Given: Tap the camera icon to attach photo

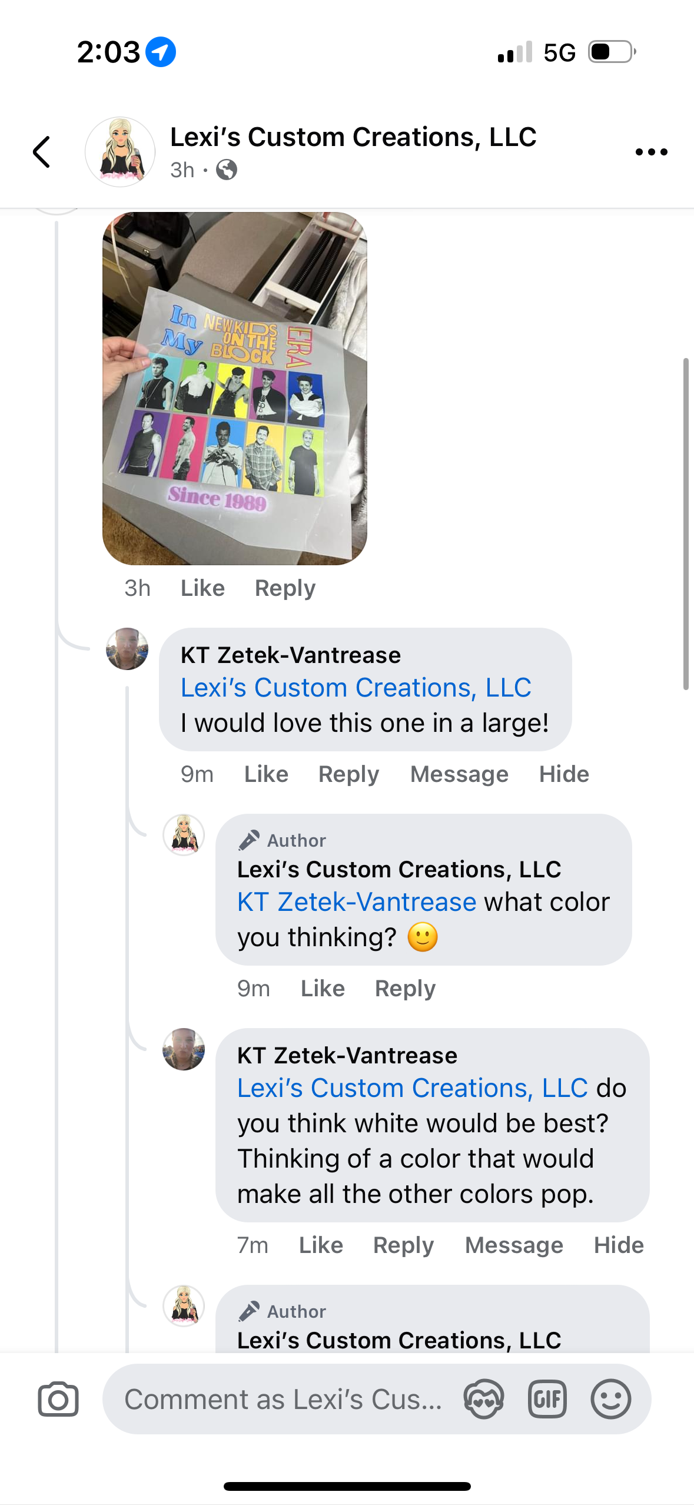Looking at the screenshot, I should pos(58,1399).
